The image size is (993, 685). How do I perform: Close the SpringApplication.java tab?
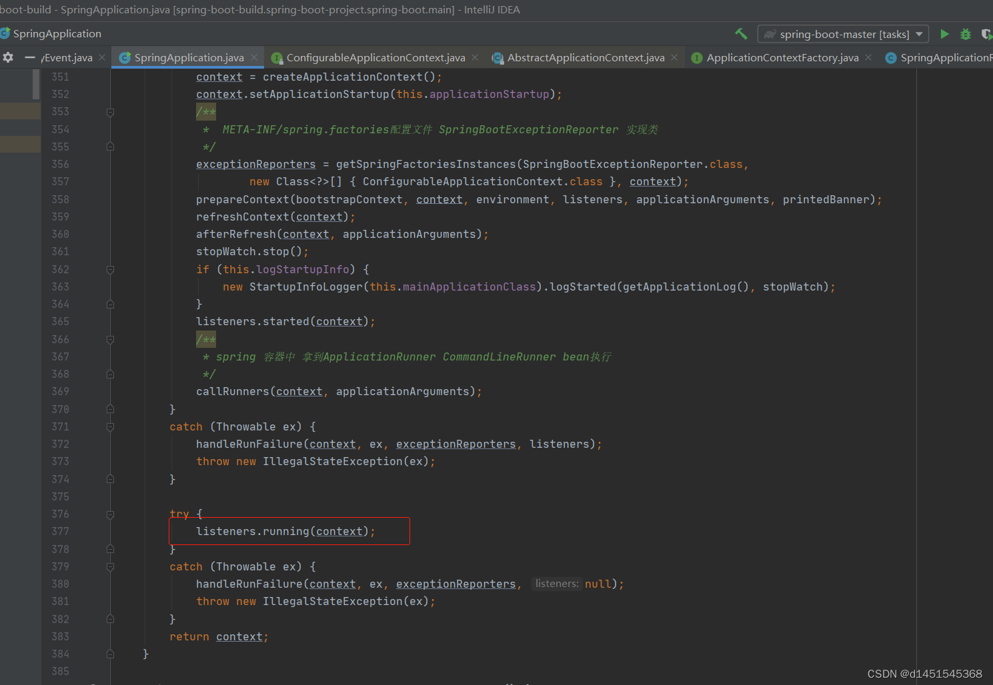(254, 57)
